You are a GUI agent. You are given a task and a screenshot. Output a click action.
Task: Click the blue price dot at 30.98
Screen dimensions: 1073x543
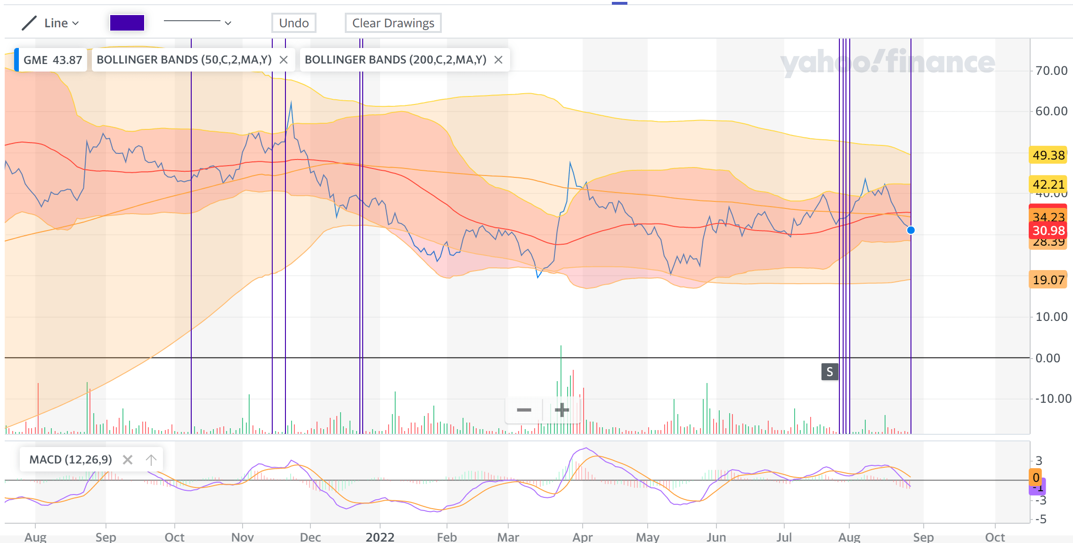[910, 230]
